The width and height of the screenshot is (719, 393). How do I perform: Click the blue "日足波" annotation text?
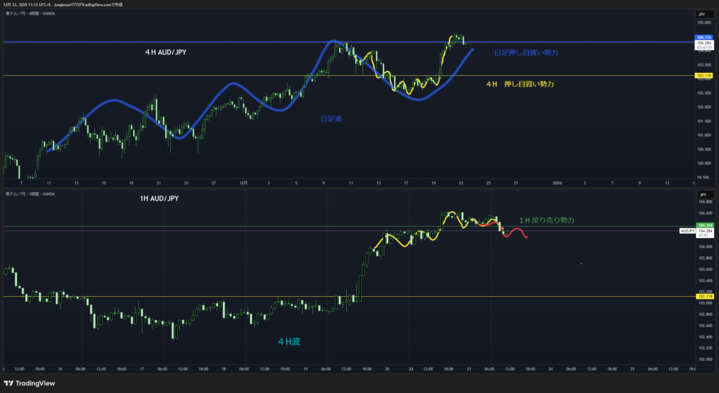[331, 119]
